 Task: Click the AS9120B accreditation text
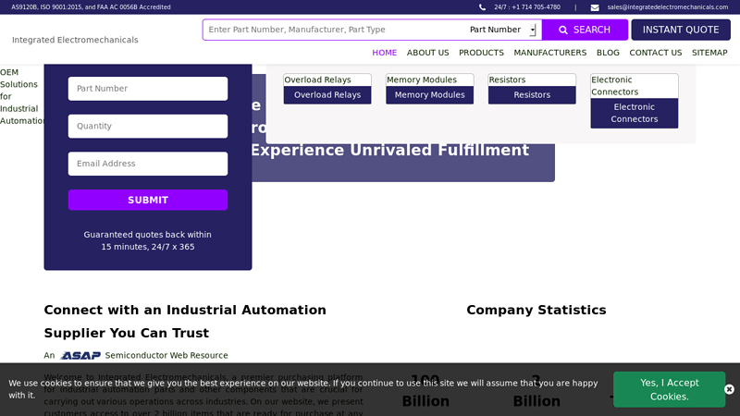(91, 7)
